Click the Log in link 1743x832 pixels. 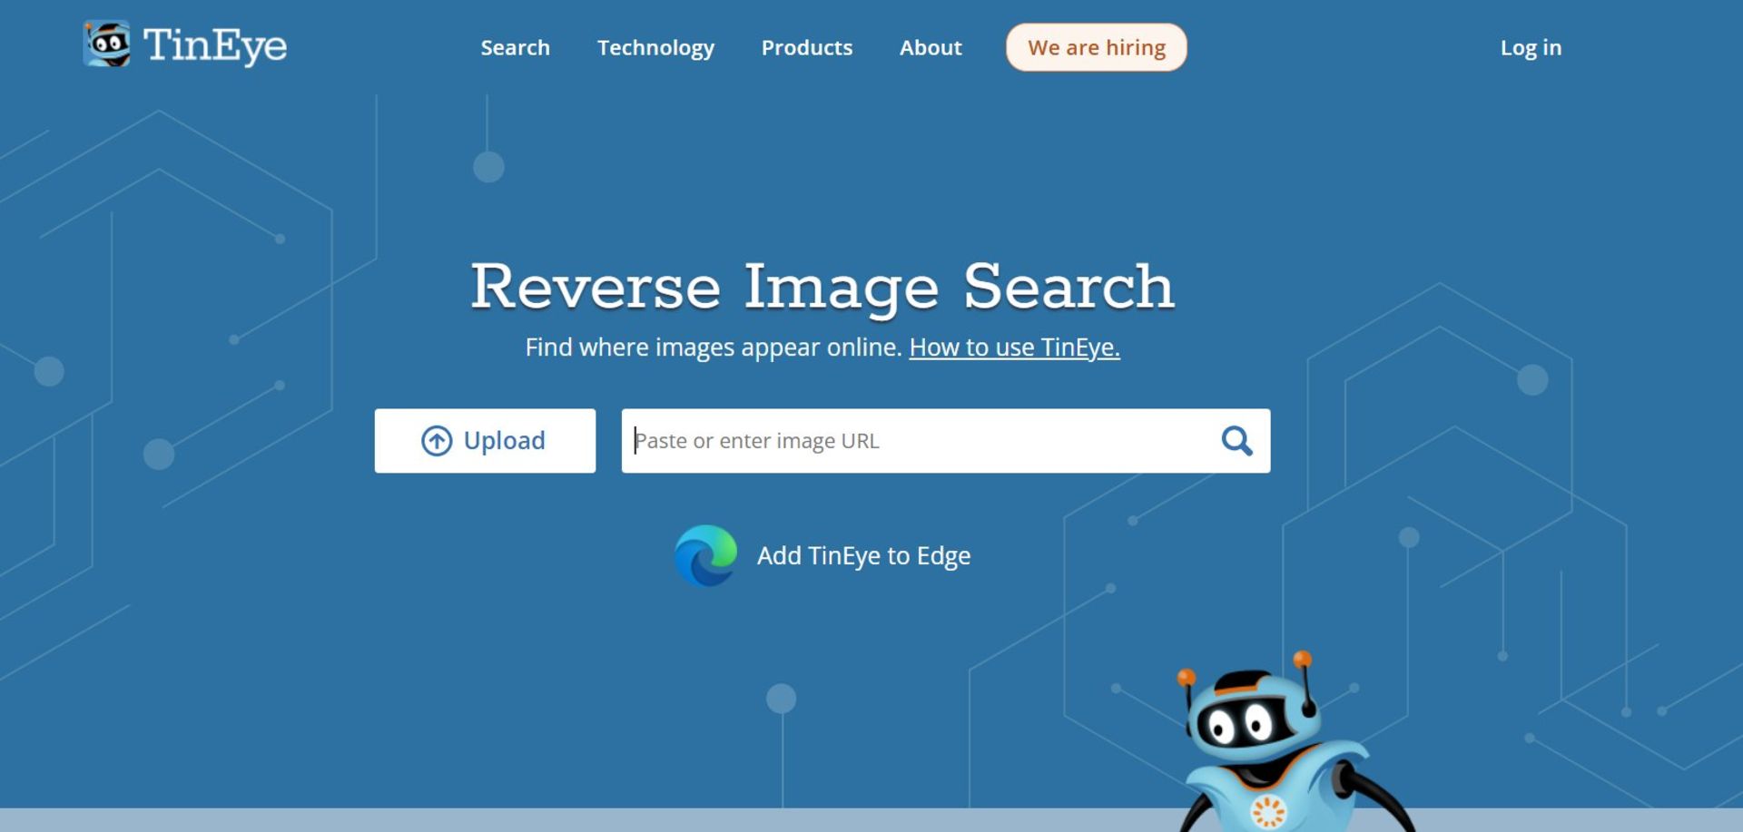[1531, 47]
